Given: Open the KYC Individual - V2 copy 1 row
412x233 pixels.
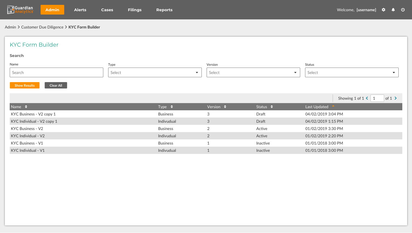Looking at the screenshot, I should point(206,121).
